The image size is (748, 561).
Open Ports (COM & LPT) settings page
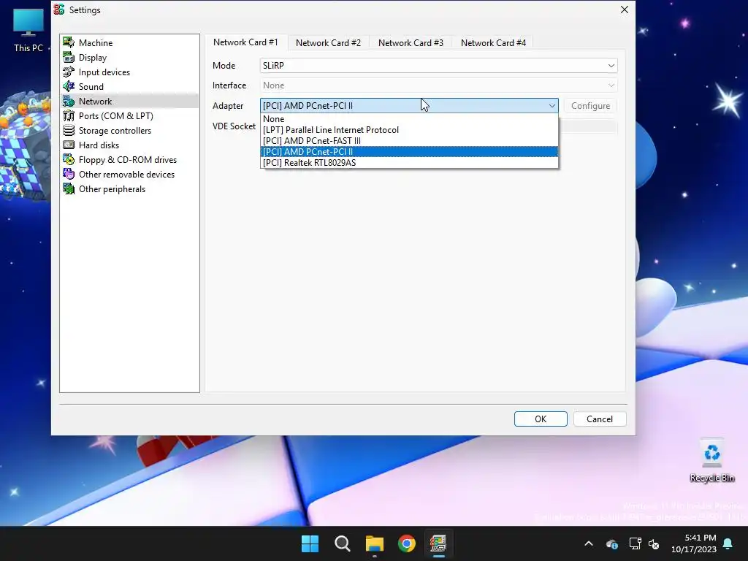tap(115, 116)
